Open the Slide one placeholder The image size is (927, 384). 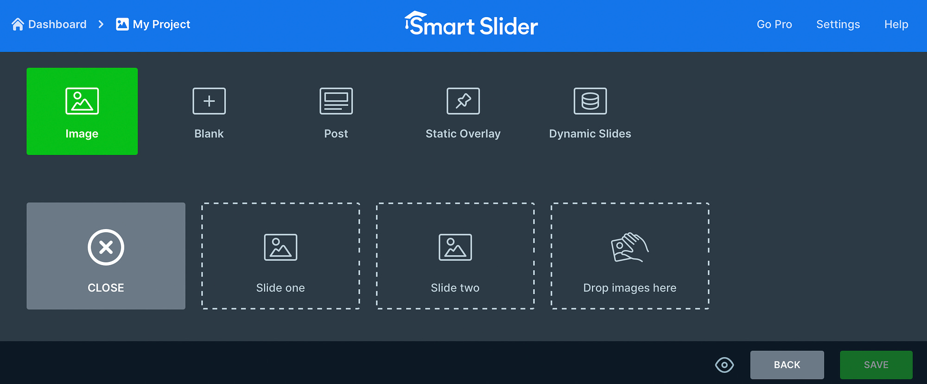280,256
